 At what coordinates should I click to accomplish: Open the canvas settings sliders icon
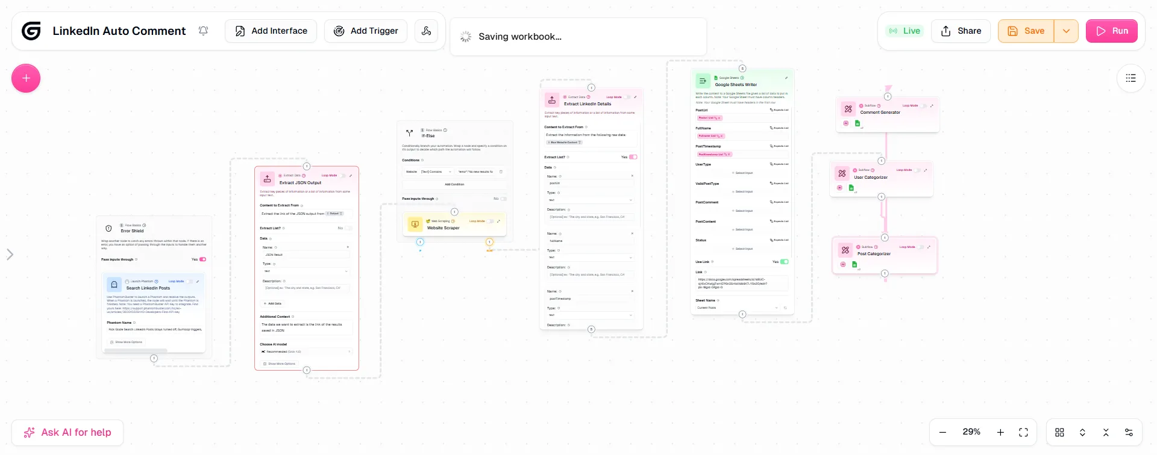(x=1129, y=432)
